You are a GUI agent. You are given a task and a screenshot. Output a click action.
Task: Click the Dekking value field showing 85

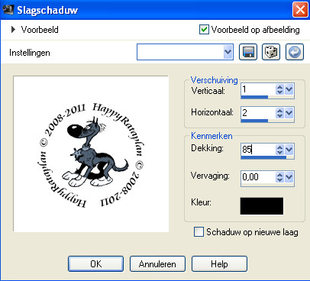coord(258,150)
